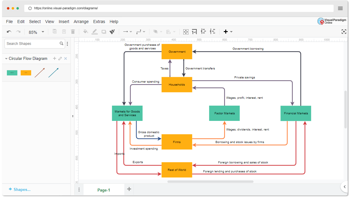Click the Distribute horizontally icon
This screenshot has width=351, height=199.
coord(203,31)
